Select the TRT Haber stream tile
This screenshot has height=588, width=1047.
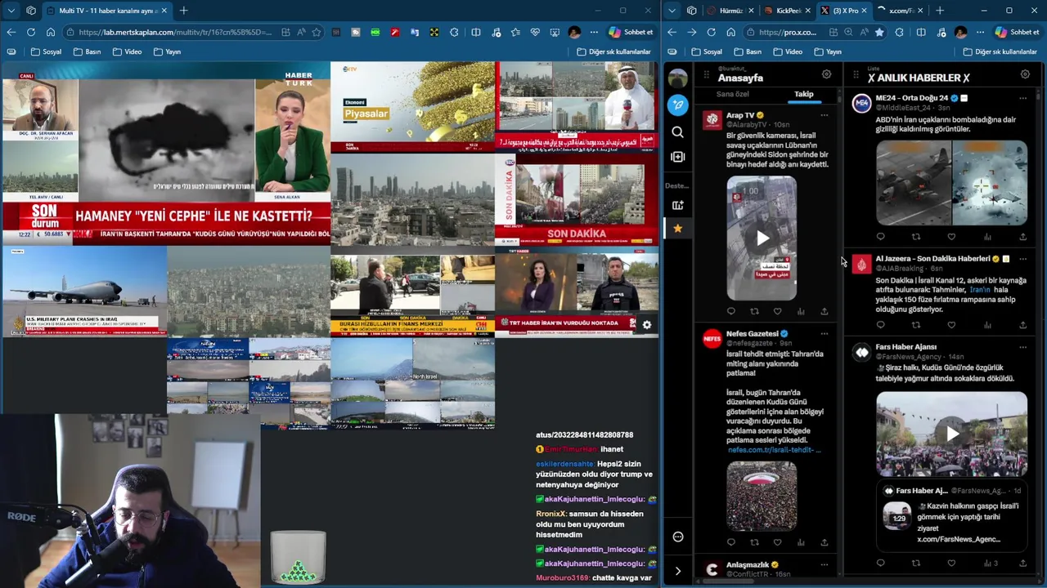tap(577, 292)
